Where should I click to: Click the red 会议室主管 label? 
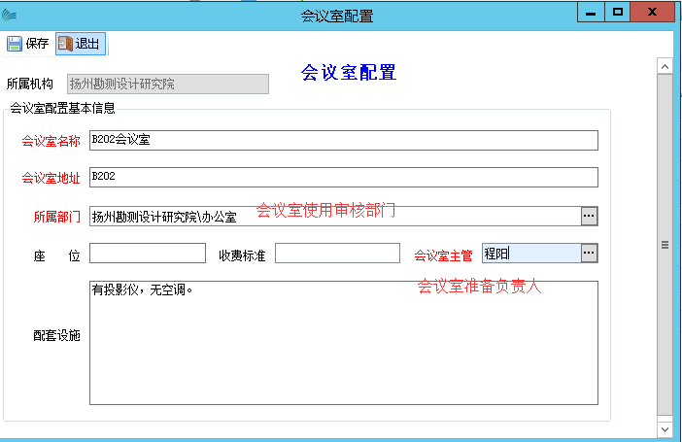(x=443, y=255)
